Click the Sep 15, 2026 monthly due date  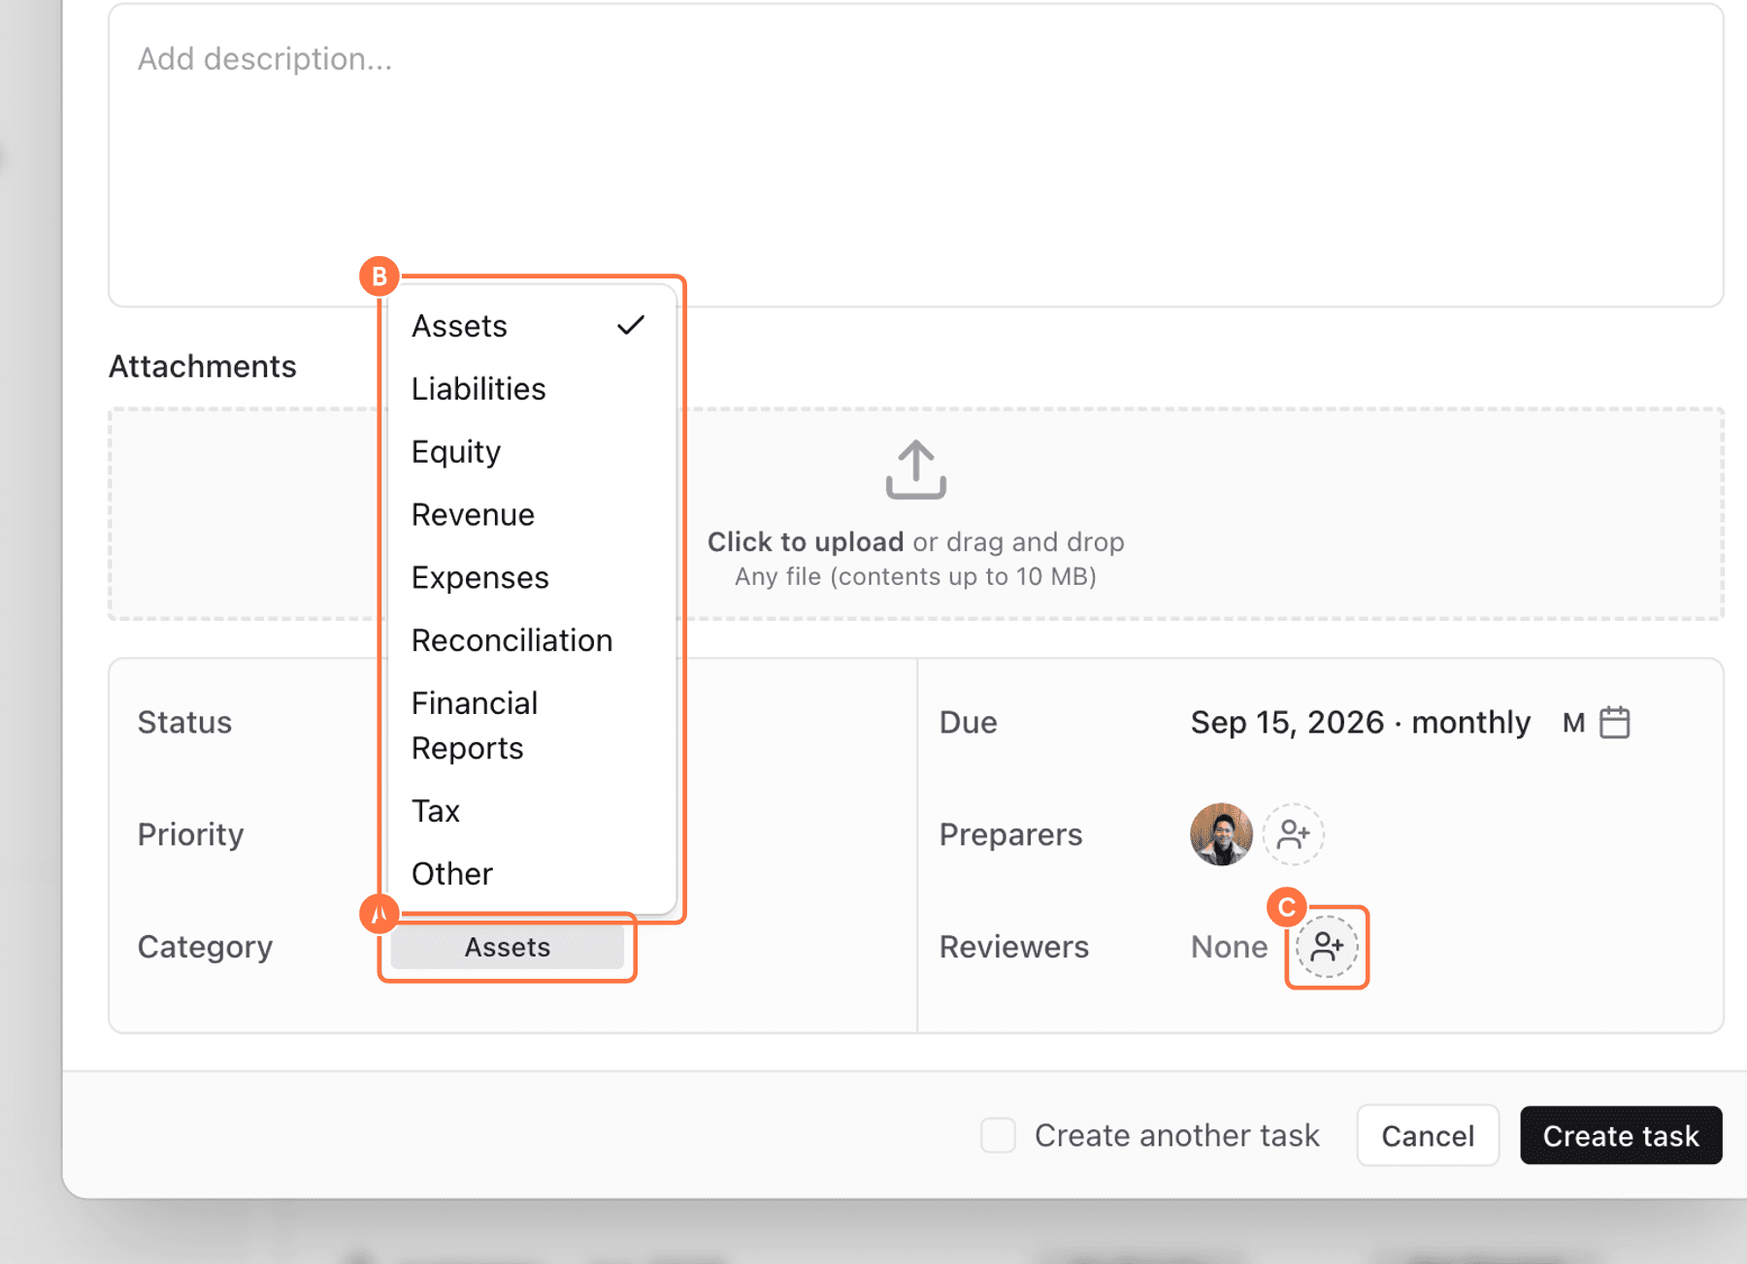(x=1360, y=723)
